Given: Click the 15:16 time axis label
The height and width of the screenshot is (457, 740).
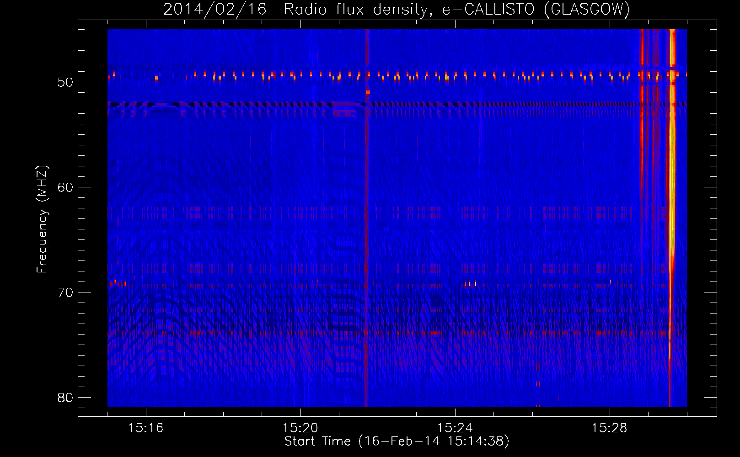Looking at the screenshot, I should point(145,428).
